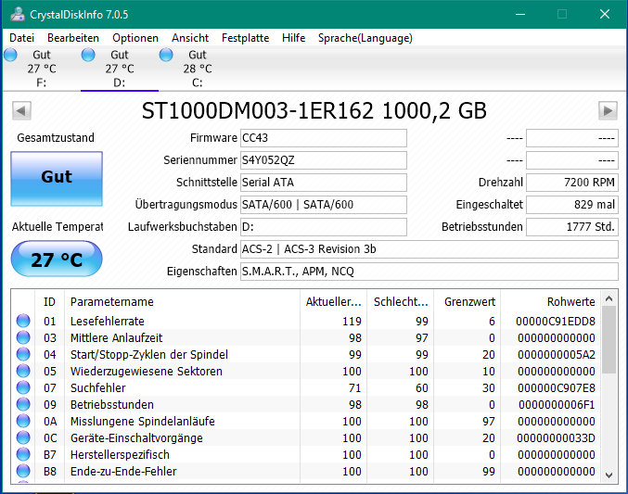628x494 pixels.
Task: Select the Mittlere Anlaufzeit parameter name
Action: tap(117, 338)
